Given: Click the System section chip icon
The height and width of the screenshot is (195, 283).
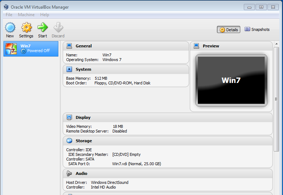Looking at the screenshot, I should point(69,69).
